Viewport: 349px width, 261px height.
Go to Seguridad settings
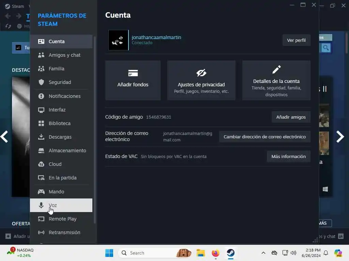61,82
